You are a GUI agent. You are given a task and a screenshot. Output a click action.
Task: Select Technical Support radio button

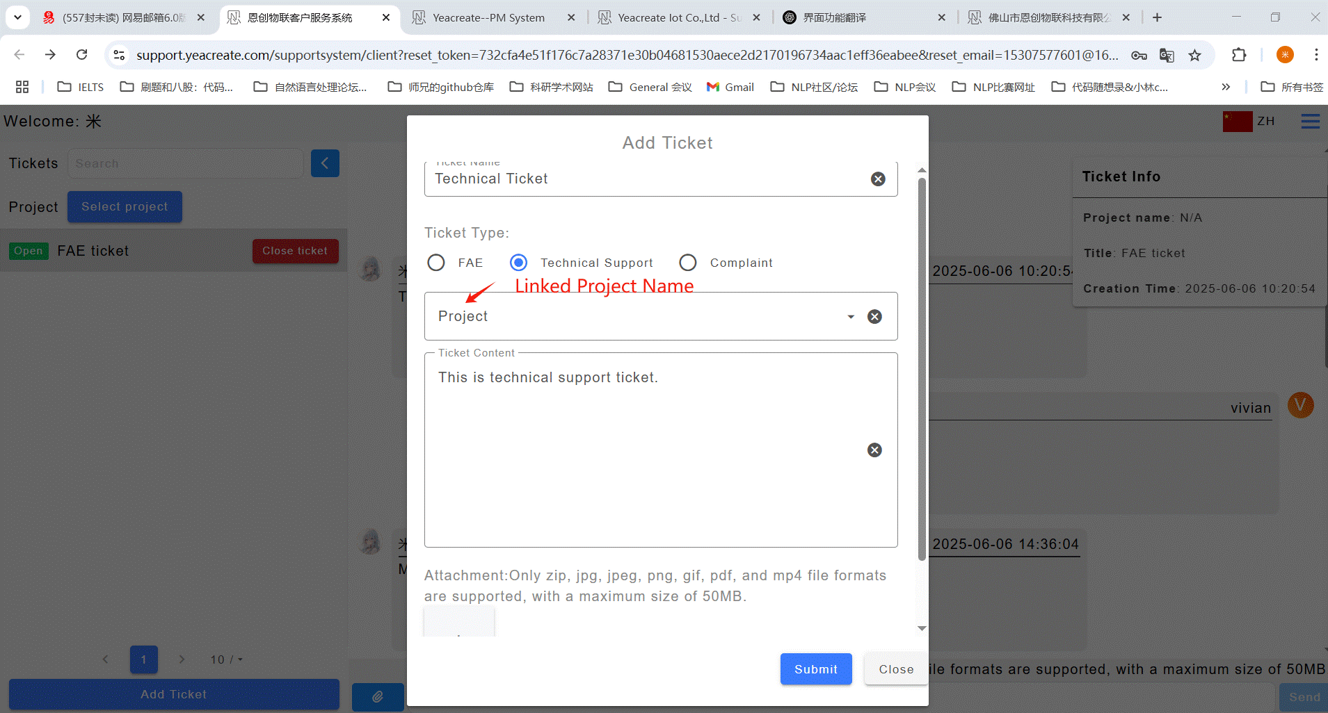tap(518, 263)
